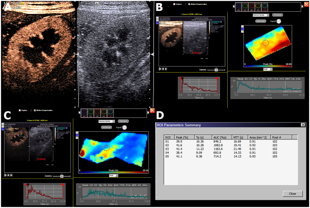Toggle the Capture checkbox in panel B
Image resolution: width=310 pixels, height=208 pixels.
(x=174, y=4)
